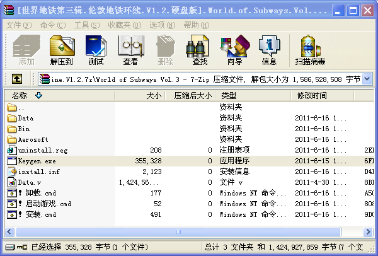Minimize the WinRAR window

[338, 10]
